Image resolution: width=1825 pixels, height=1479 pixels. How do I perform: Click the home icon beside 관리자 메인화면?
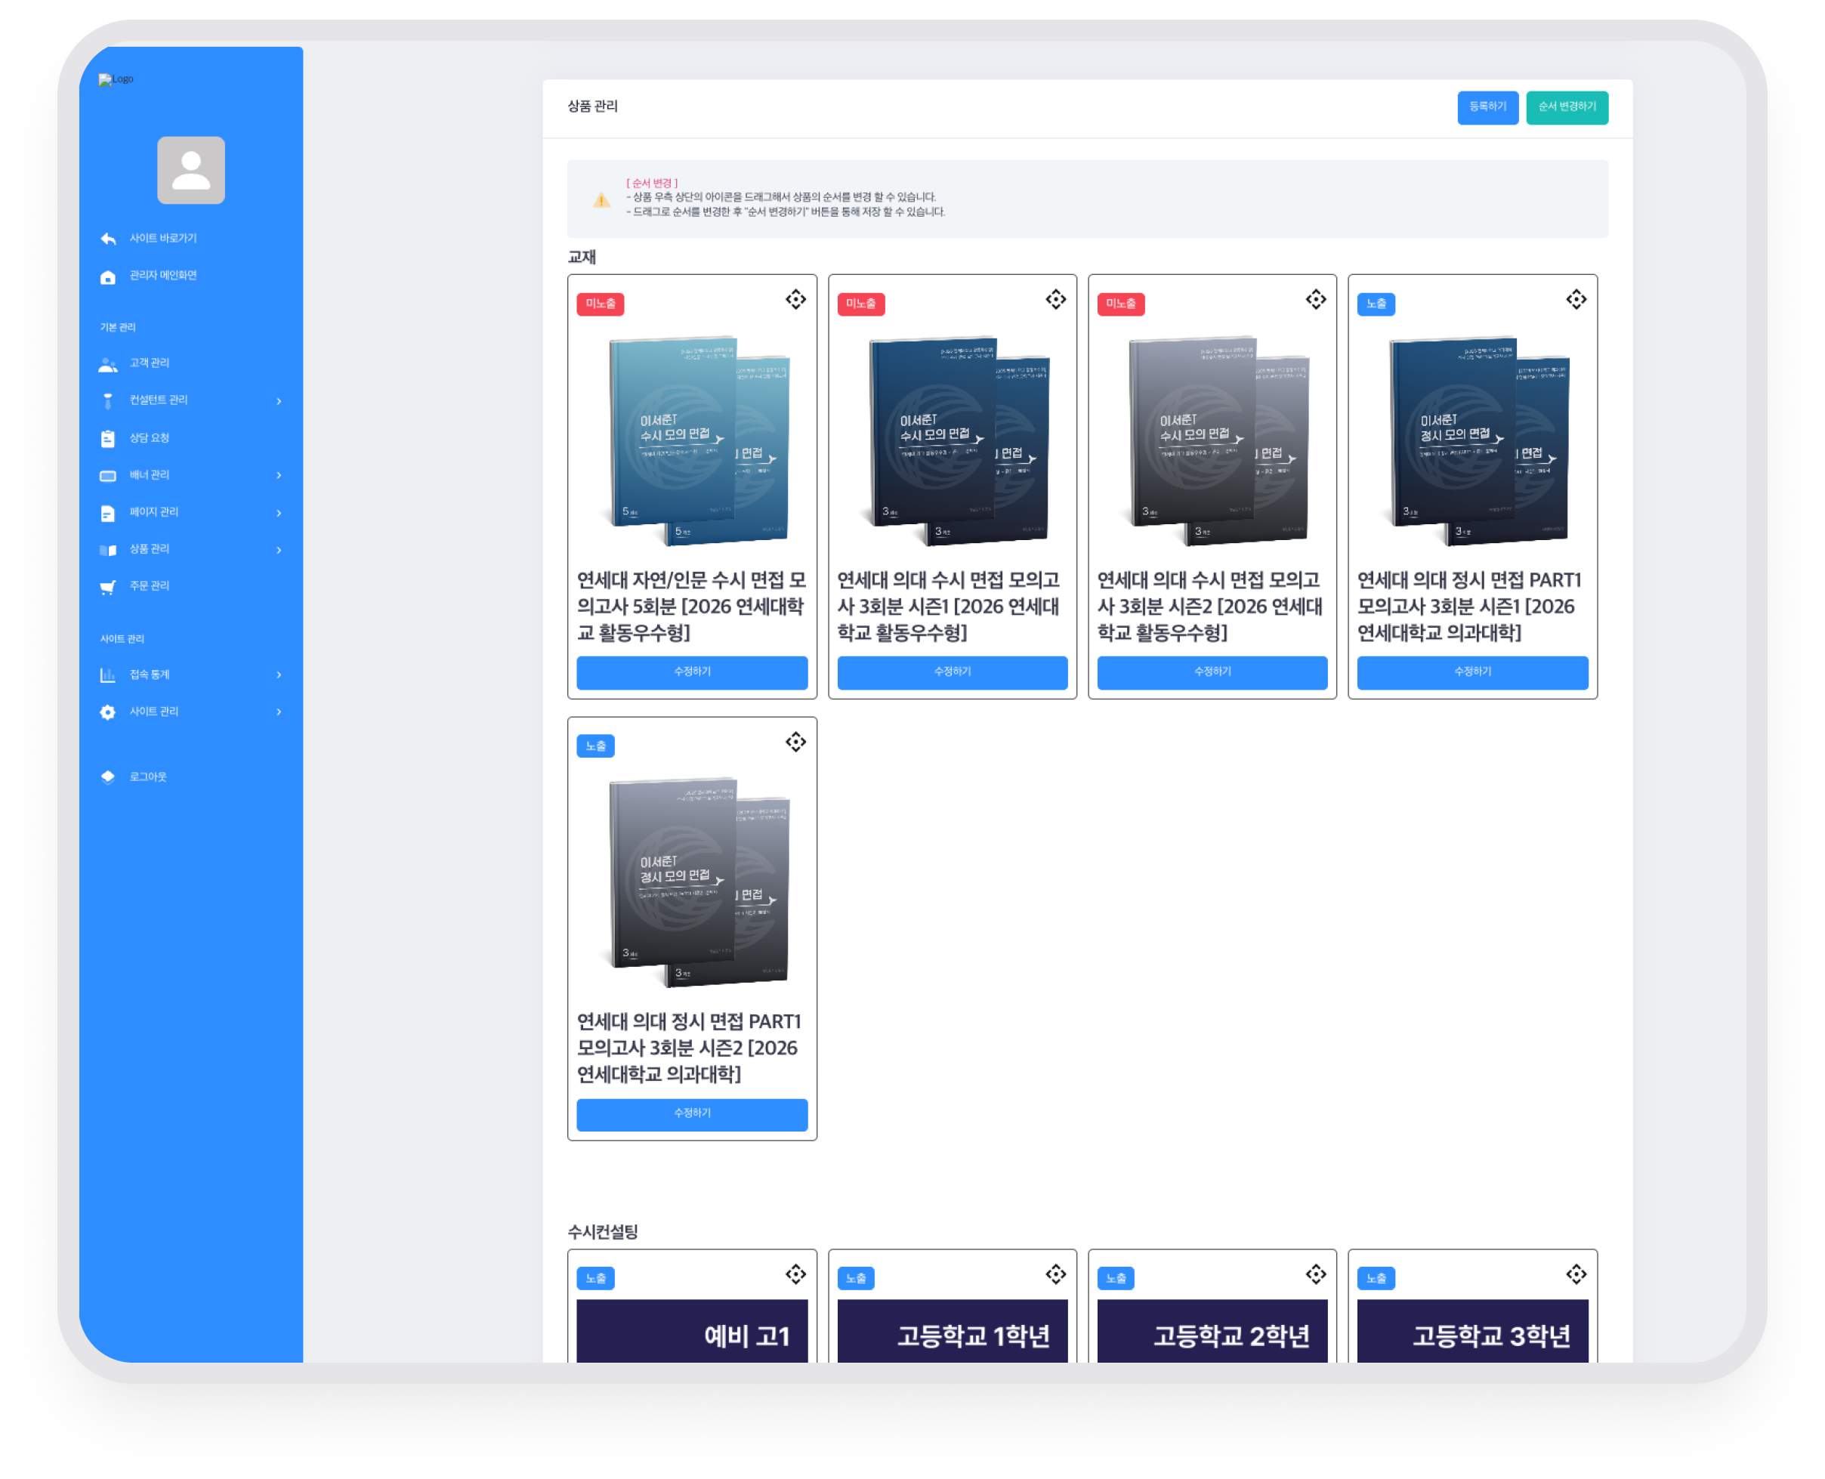point(108,277)
